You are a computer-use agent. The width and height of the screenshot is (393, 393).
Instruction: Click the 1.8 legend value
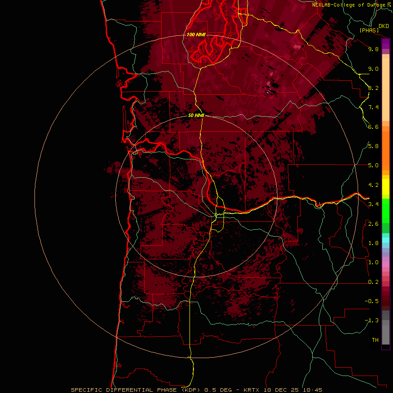[x=373, y=243]
